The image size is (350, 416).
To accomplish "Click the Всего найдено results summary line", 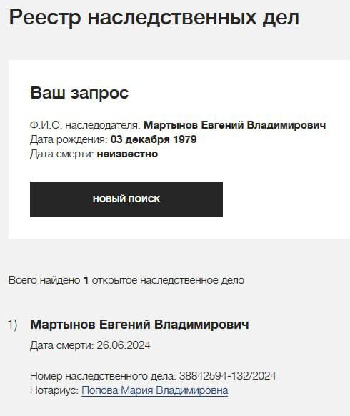I will 126,280.
